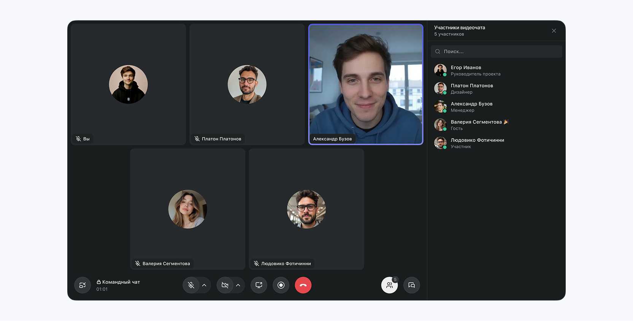
Task: Turn on the camera
Action: (225, 285)
